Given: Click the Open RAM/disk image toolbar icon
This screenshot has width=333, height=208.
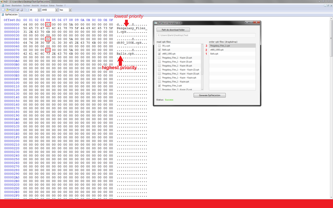Looking at the screenshot, I should click(x=22, y=10).
